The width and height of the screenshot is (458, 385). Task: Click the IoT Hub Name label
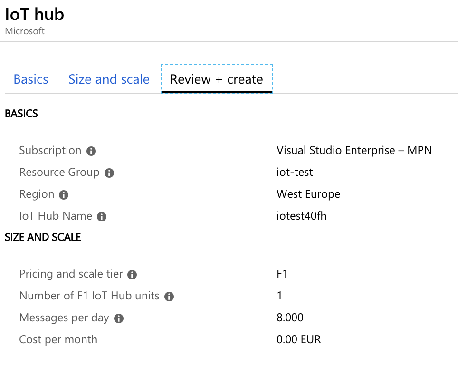coord(56,216)
